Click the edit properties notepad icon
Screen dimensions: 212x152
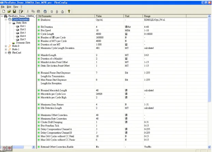click(x=21, y=12)
